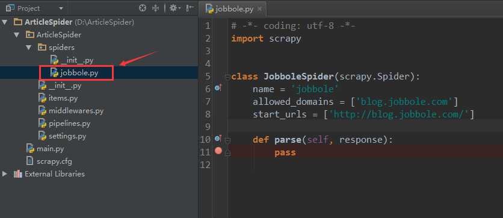Viewport: 503px width, 218px height.
Task: Click the Python icon of main.py
Action: pyautogui.click(x=30, y=148)
